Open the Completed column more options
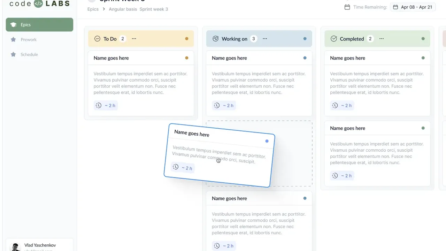This screenshot has width=446, height=251. point(382,39)
